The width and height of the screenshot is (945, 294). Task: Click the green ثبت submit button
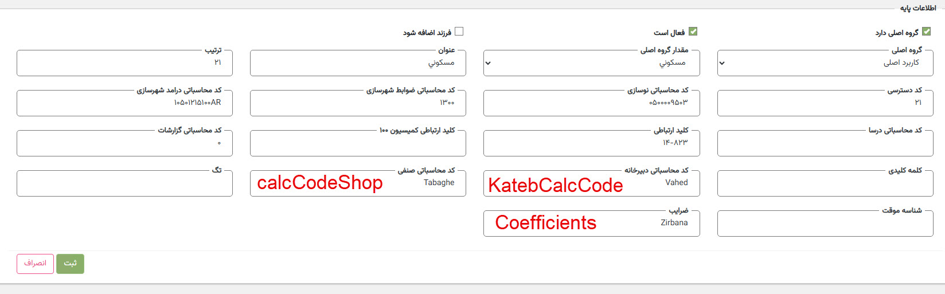click(70, 264)
